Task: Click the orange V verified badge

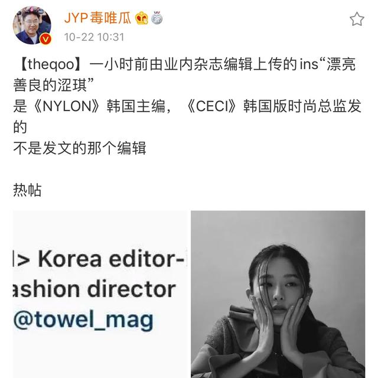Action: coord(45,39)
